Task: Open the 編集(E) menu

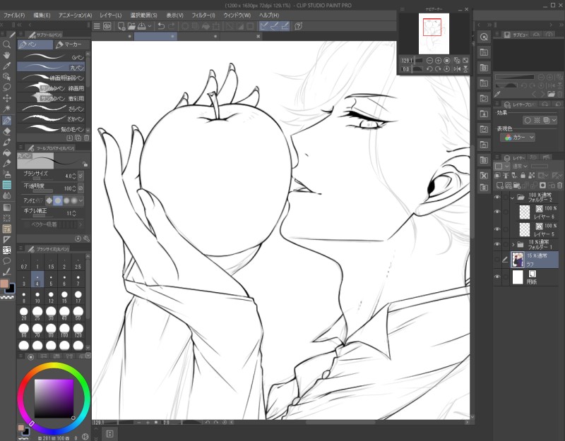Action: pos(42,15)
